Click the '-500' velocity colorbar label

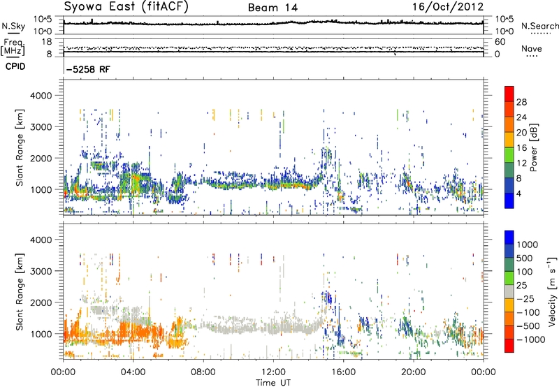[x=528, y=326]
